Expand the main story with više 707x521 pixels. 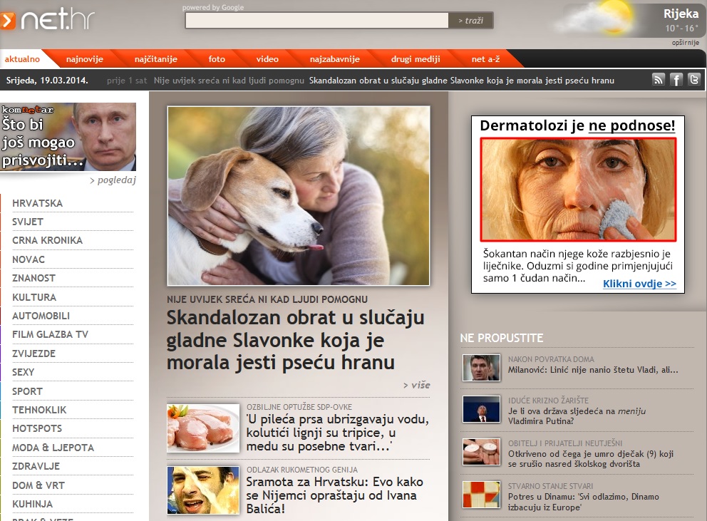pos(417,385)
